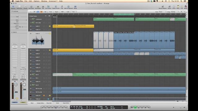Collapse the selected regions inspector triangle
The height and width of the screenshot is (111, 198).
[12, 11]
